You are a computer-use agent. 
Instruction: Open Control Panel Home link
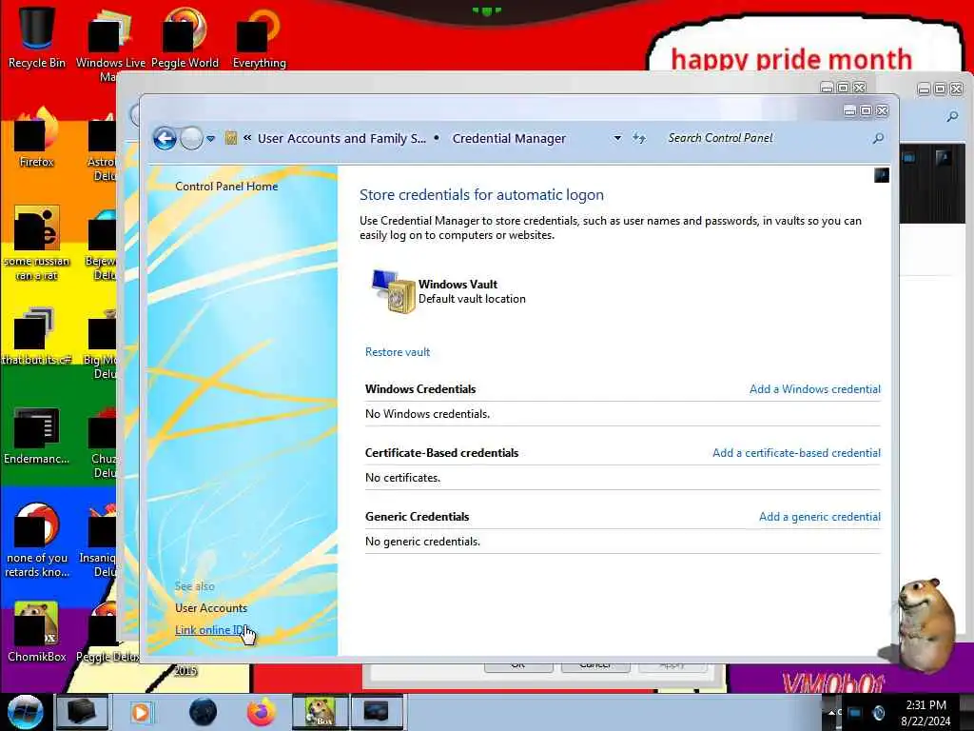pyautogui.click(x=226, y=187)
